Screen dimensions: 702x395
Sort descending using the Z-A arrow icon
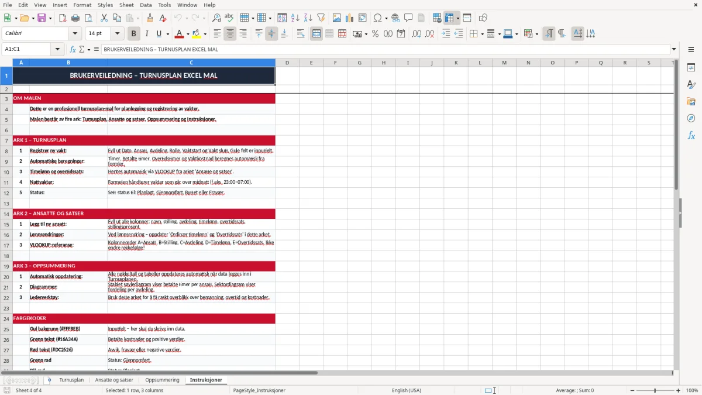click(x=308, y=18)
